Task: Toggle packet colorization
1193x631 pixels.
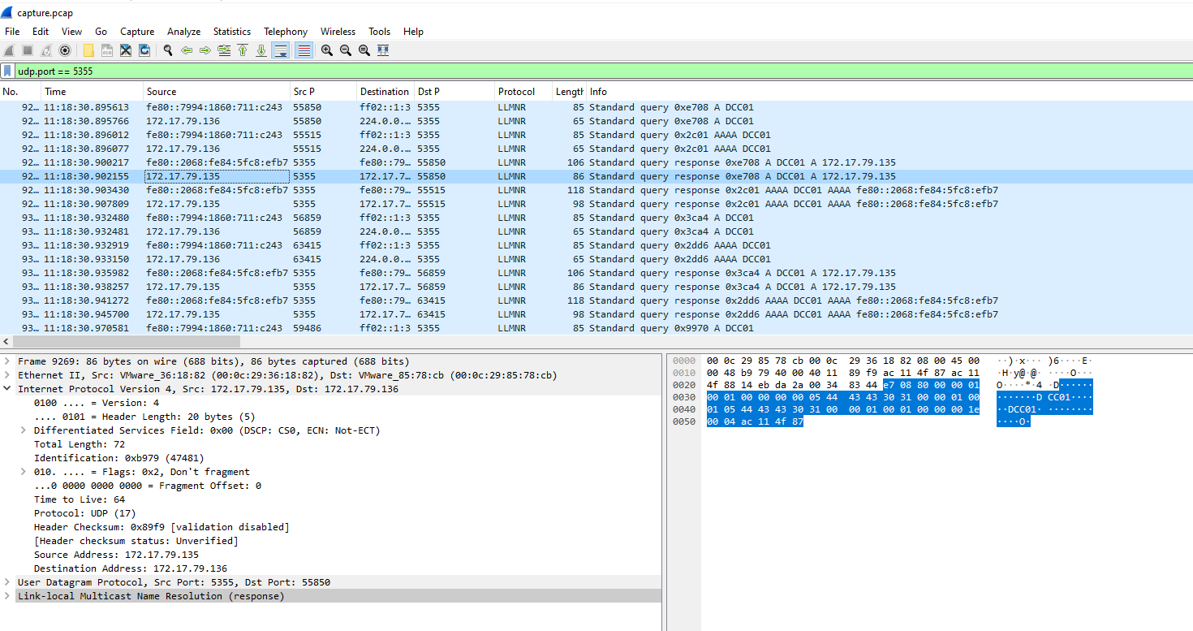Action: (x=304, y=50)
